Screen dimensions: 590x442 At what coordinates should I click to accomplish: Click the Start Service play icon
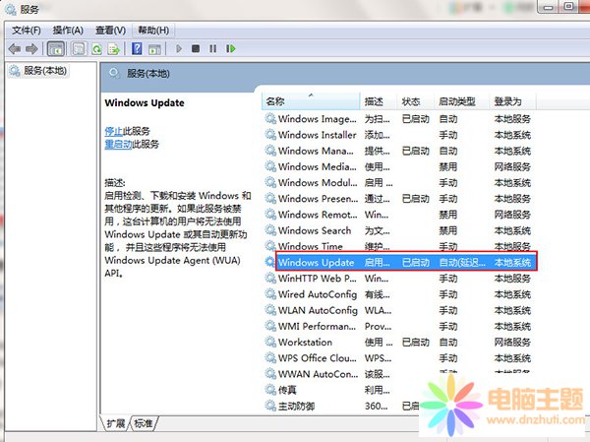(x=179, y=48)
